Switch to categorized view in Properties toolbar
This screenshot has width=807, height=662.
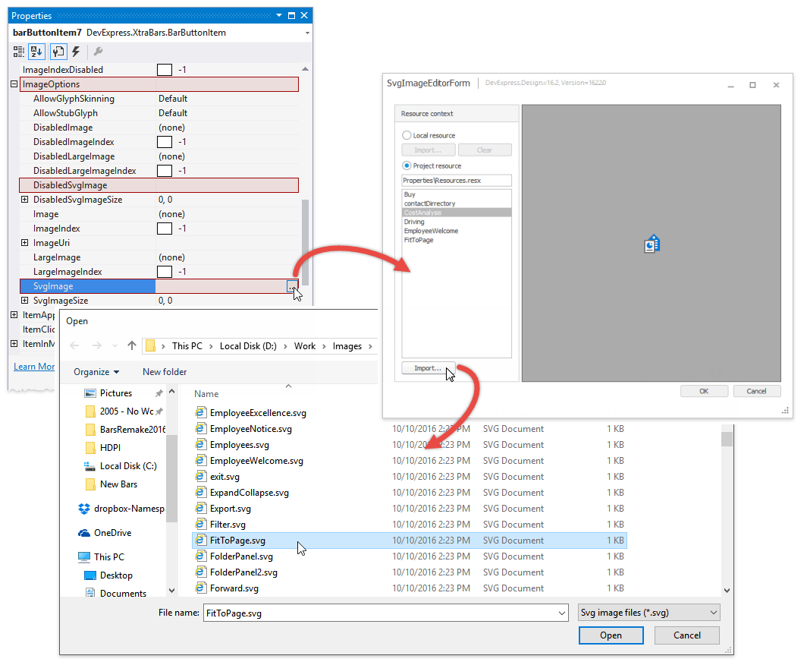[19, 52]
